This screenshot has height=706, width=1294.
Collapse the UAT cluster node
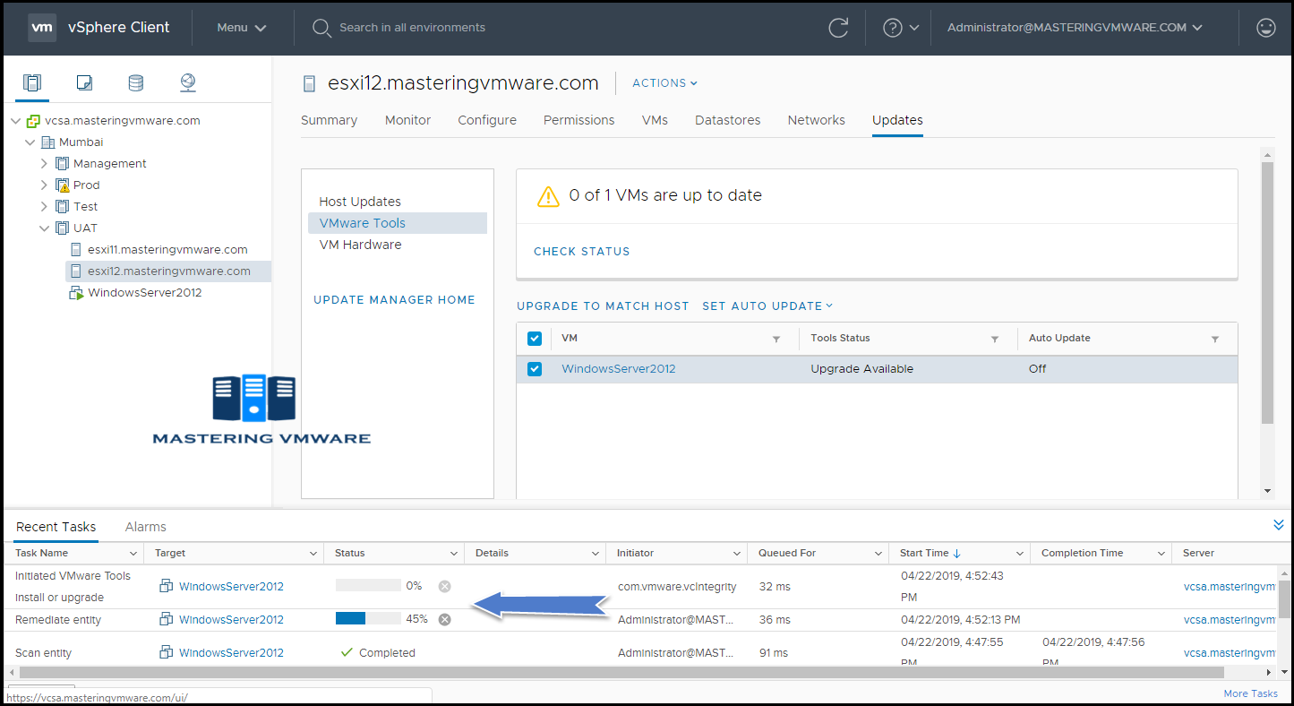tap(44, 228)
